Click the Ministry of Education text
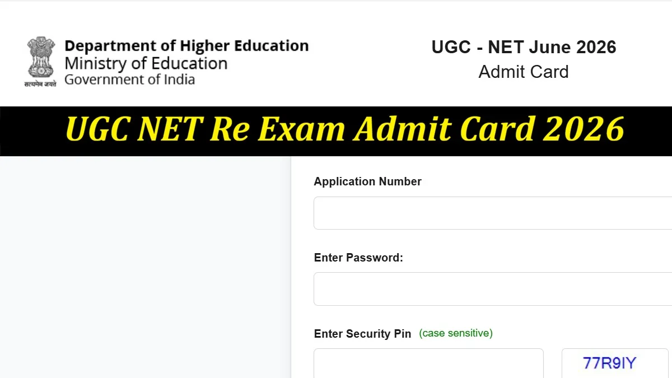Viewport: 672px width, 378px height. point(146,63)
